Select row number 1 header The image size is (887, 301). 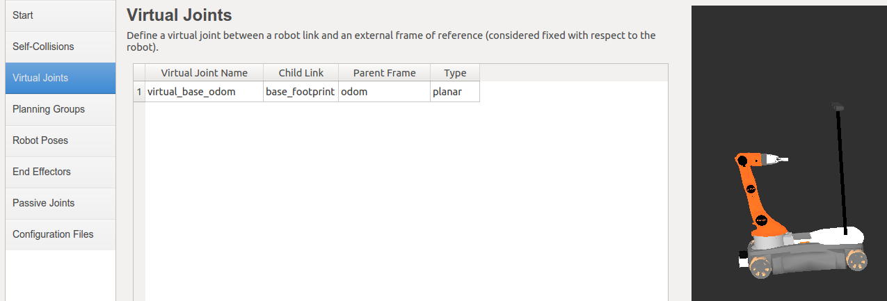(139, 92)
